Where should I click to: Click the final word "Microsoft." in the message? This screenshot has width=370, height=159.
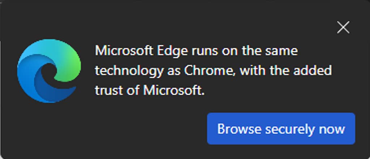(x=174, y=90)
